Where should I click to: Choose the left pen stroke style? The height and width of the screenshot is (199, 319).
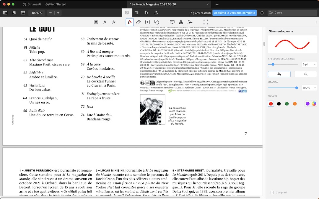tap(279, 74)
